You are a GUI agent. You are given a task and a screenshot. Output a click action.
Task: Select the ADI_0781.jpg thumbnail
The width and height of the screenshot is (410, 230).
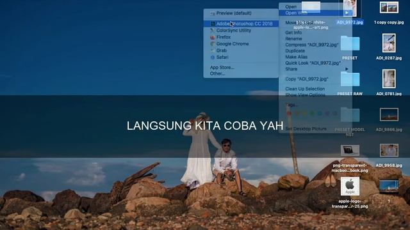(389, 79)
